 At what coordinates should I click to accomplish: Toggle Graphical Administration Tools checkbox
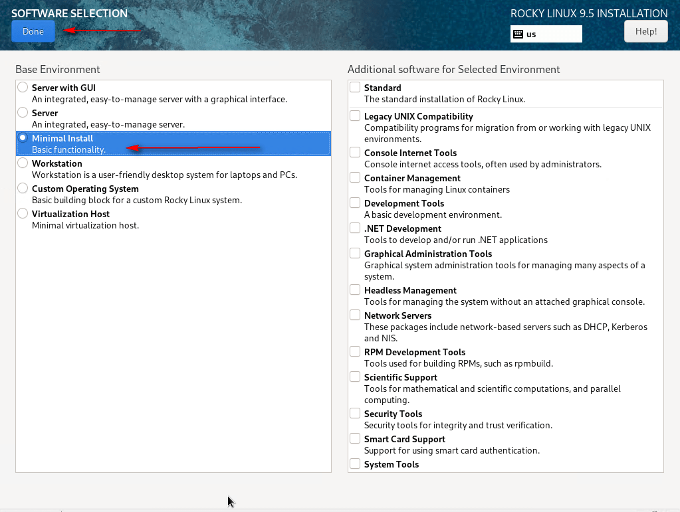356,254
